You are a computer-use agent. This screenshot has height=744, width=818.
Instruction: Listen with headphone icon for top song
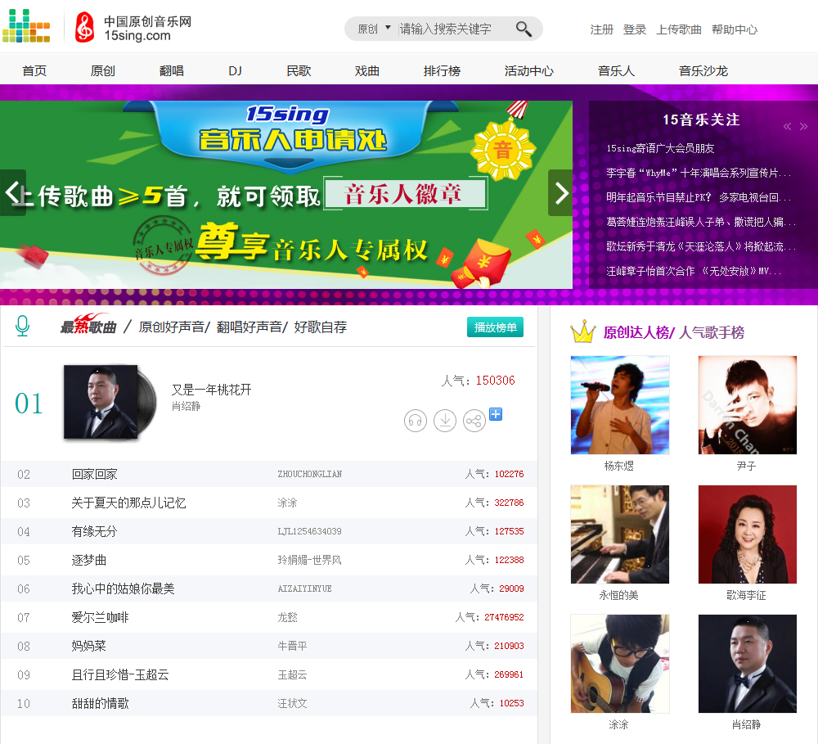click(416, 421)
